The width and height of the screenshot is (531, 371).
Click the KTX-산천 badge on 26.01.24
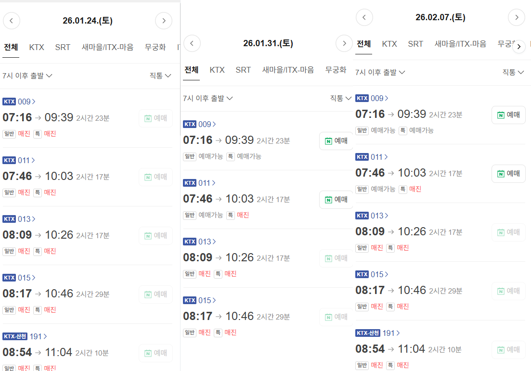click(15, 336)
